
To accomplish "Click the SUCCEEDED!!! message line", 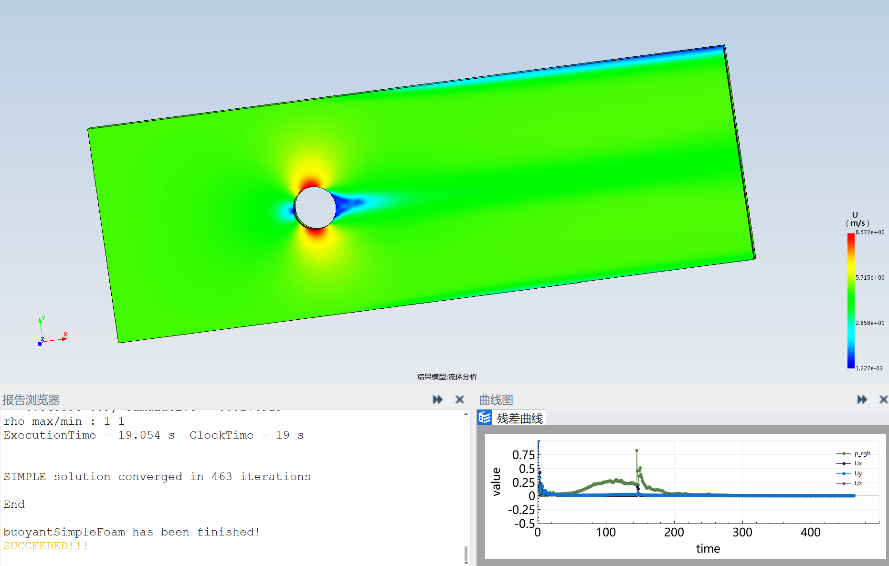I will coord(46,545).
